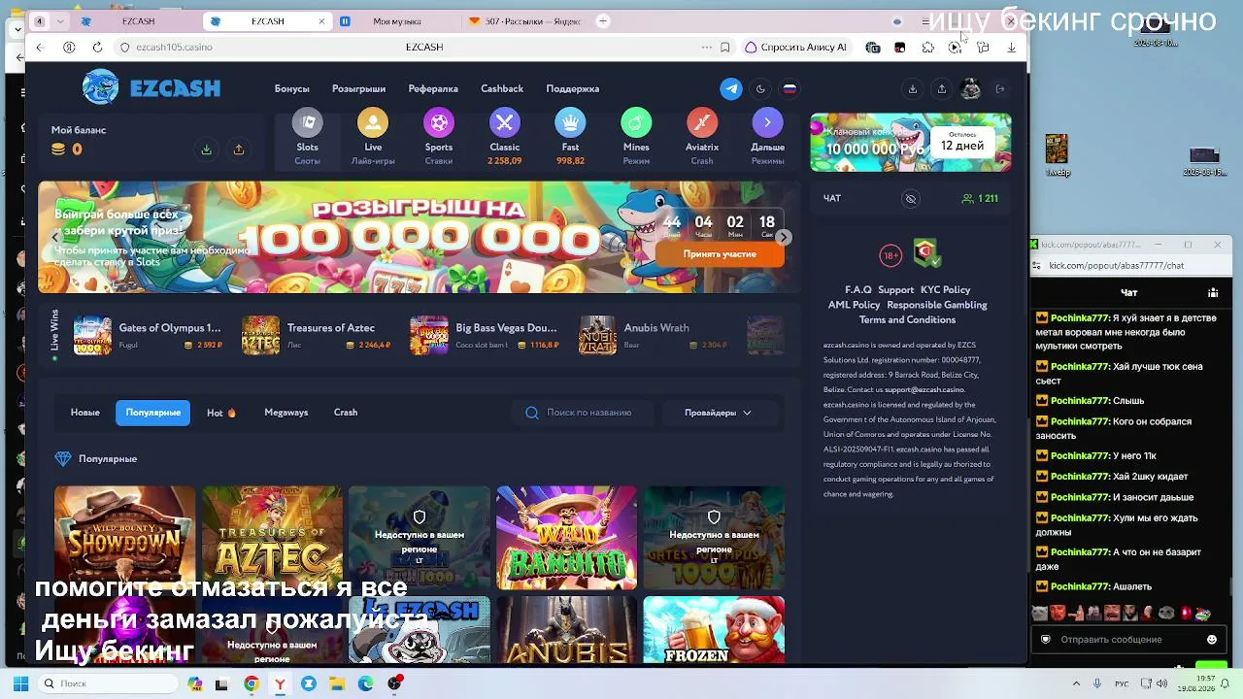This screenshot has height=699, width=1243.
Task: Open the Live games category
Action: point(373,137)
